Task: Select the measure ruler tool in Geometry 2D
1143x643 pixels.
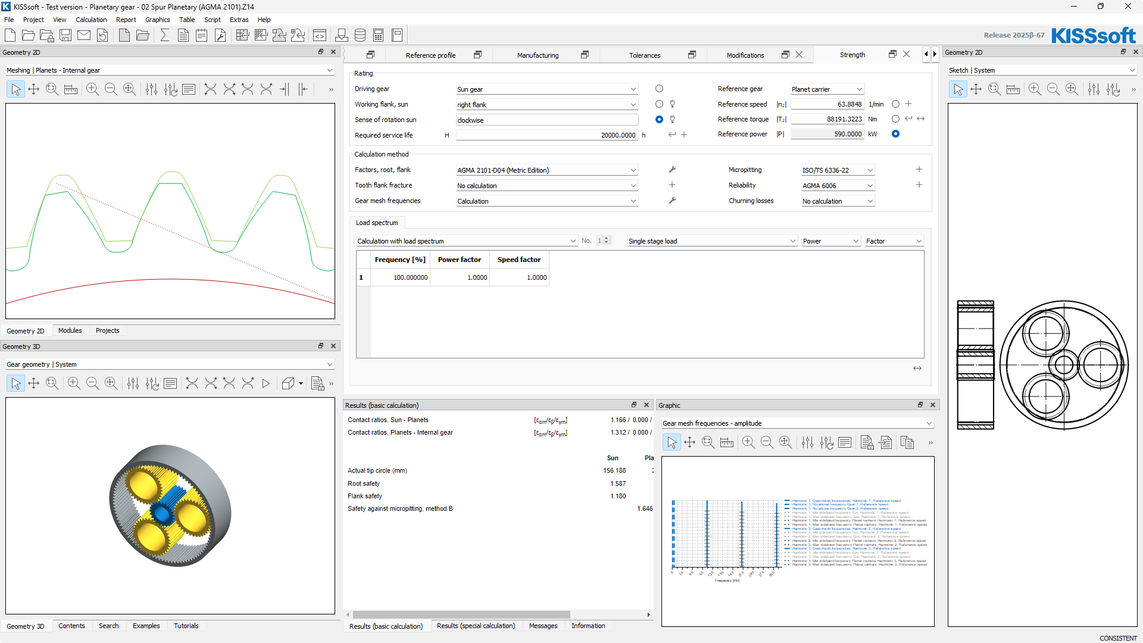Action: [71, 89]
